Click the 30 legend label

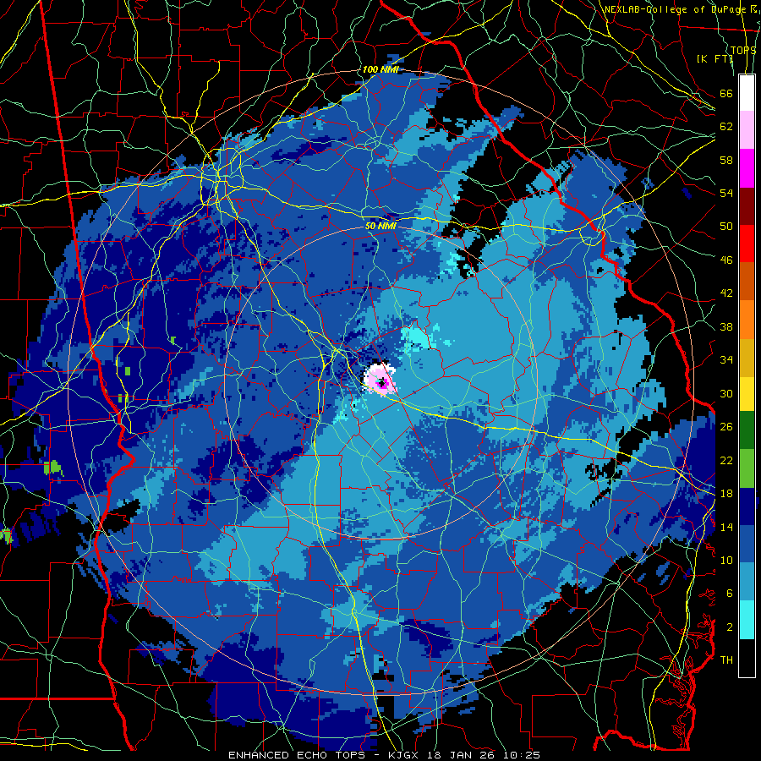(x=726, y=393)
